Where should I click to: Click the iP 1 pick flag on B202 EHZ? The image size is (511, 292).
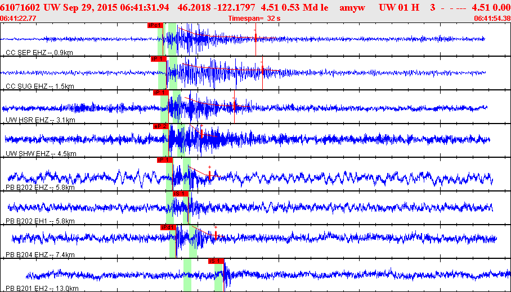tap(164, 160)
